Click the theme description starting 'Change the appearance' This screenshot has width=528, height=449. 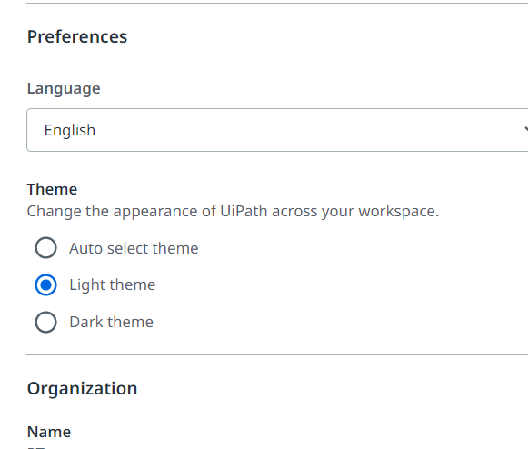tap(233, 212)
